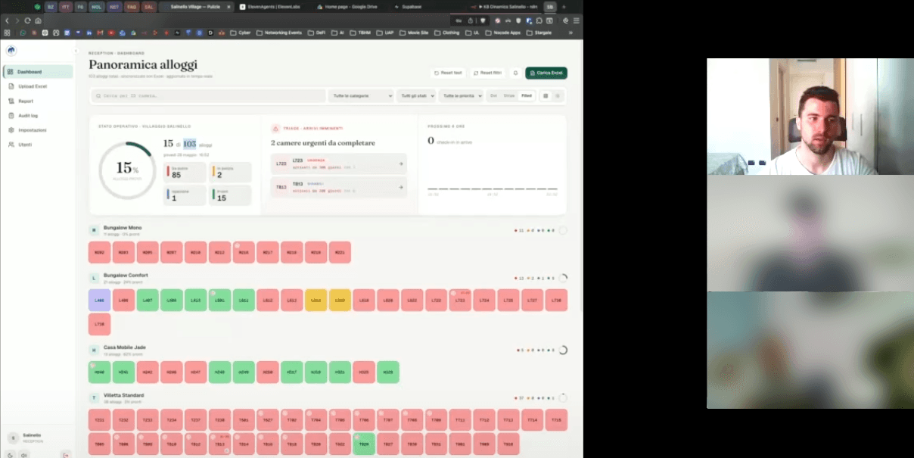914x458 pixels.
Task: Select the Stripe tile style
Action: (509, 96)
